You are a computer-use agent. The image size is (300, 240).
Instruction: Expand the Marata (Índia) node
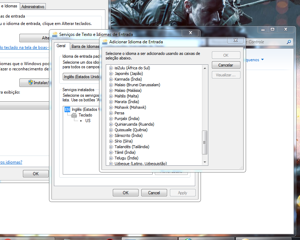(111, 102)
